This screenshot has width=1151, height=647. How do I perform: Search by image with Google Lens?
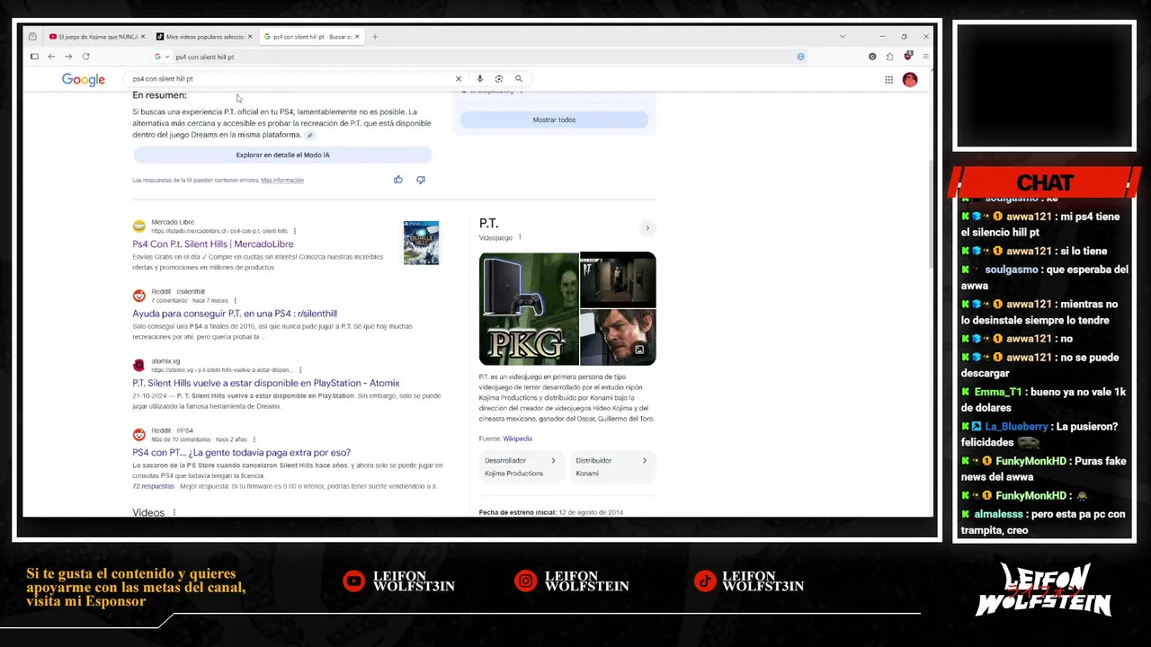[499, 79]
